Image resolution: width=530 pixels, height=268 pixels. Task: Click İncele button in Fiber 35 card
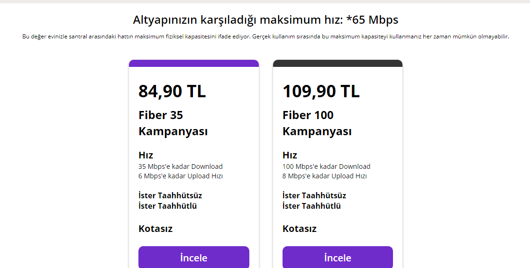[193, 258]
